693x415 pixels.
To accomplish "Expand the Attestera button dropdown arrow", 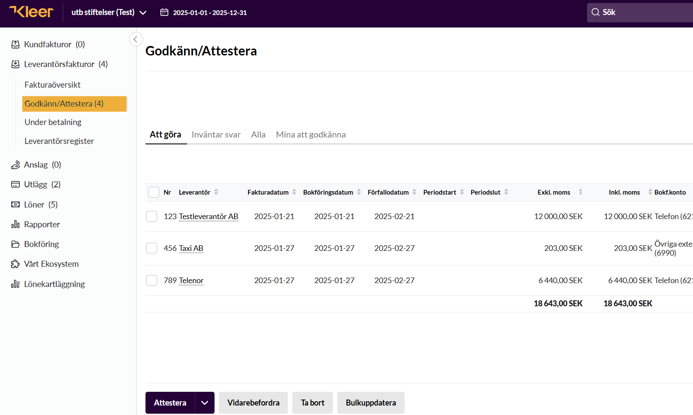I will [x=205, y=403].
